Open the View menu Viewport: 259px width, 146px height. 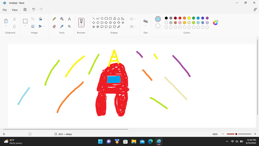click(x=15, y=10)
